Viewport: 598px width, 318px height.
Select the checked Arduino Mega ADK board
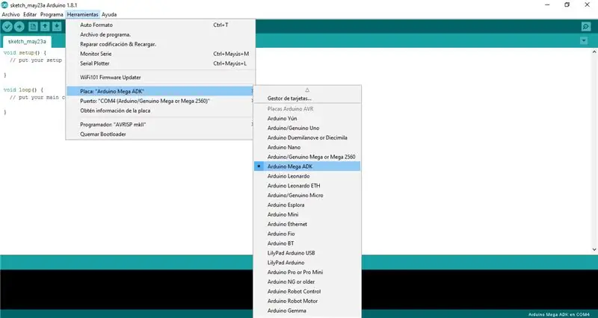[307, 166]
